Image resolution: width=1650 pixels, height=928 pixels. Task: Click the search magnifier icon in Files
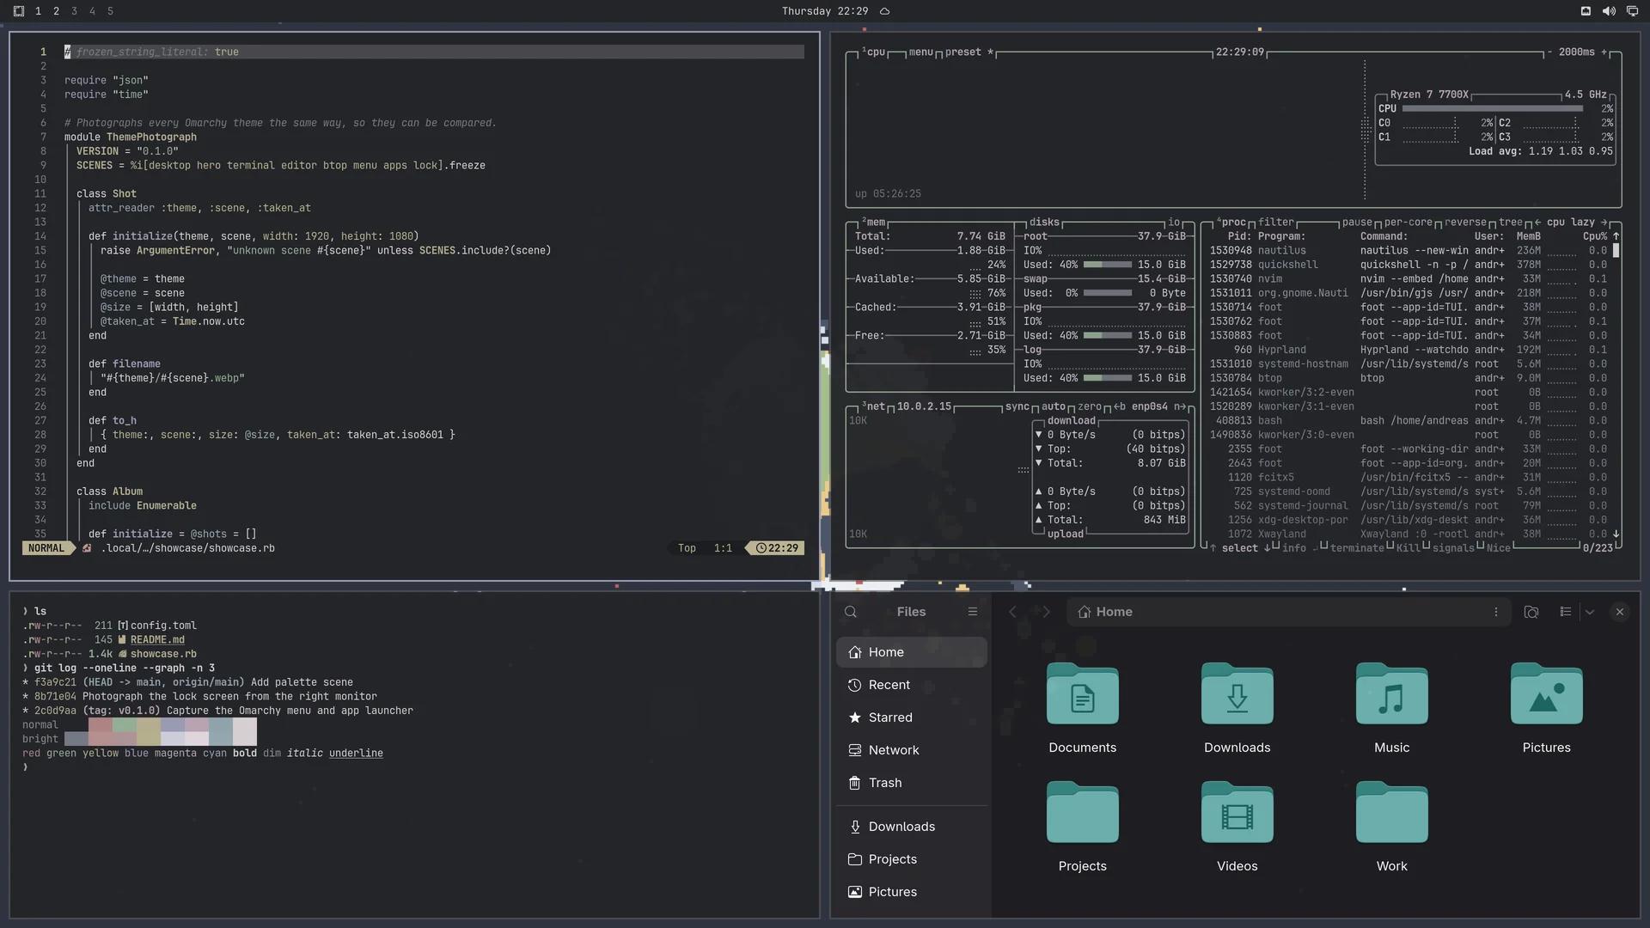(851, 612)
